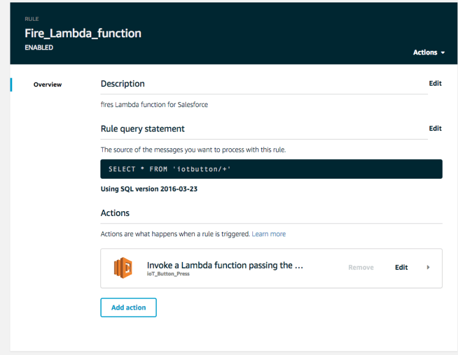Click the IoT_Button_Press function name
Screen dimensions: 458x355
coord(168,274)
